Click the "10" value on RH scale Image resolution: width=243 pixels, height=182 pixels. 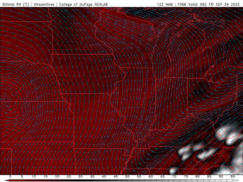click(34, 177)
